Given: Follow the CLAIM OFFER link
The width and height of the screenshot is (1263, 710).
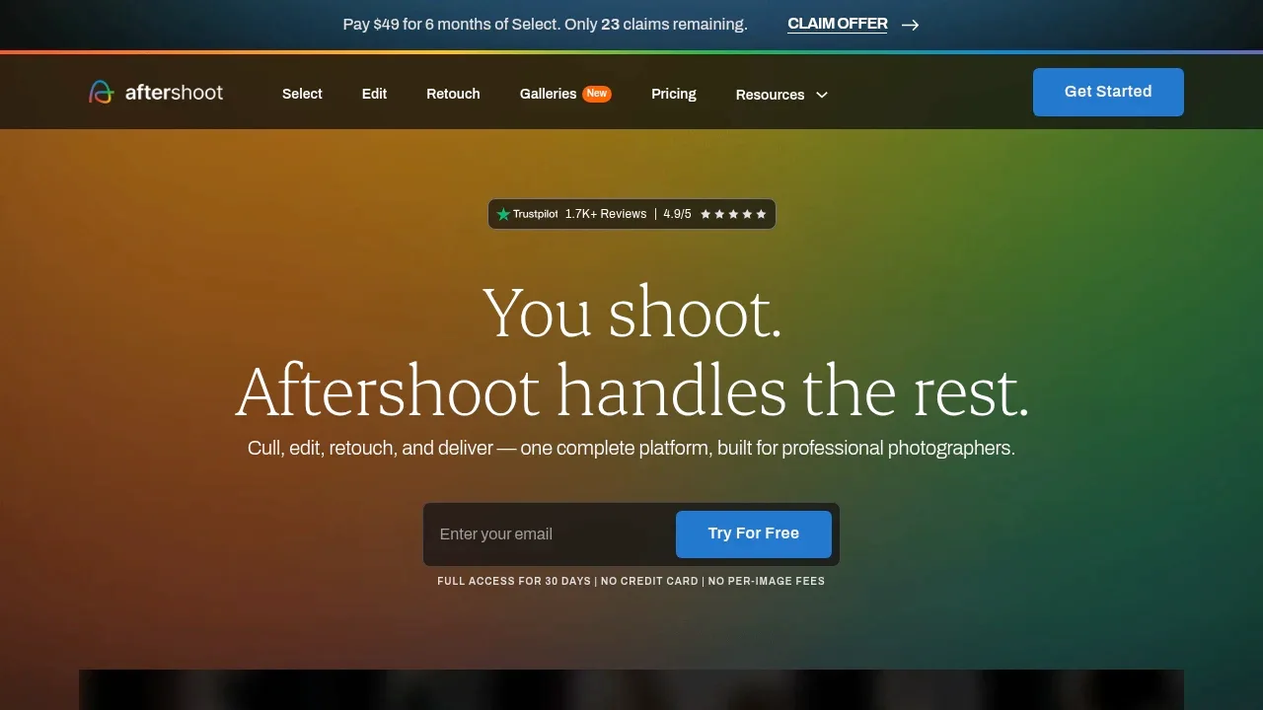Looking at the screenshot, I should coord(838,24).
